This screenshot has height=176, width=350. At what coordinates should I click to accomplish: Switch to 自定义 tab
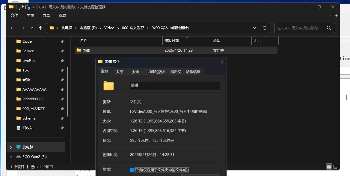(x=176, y=72)
